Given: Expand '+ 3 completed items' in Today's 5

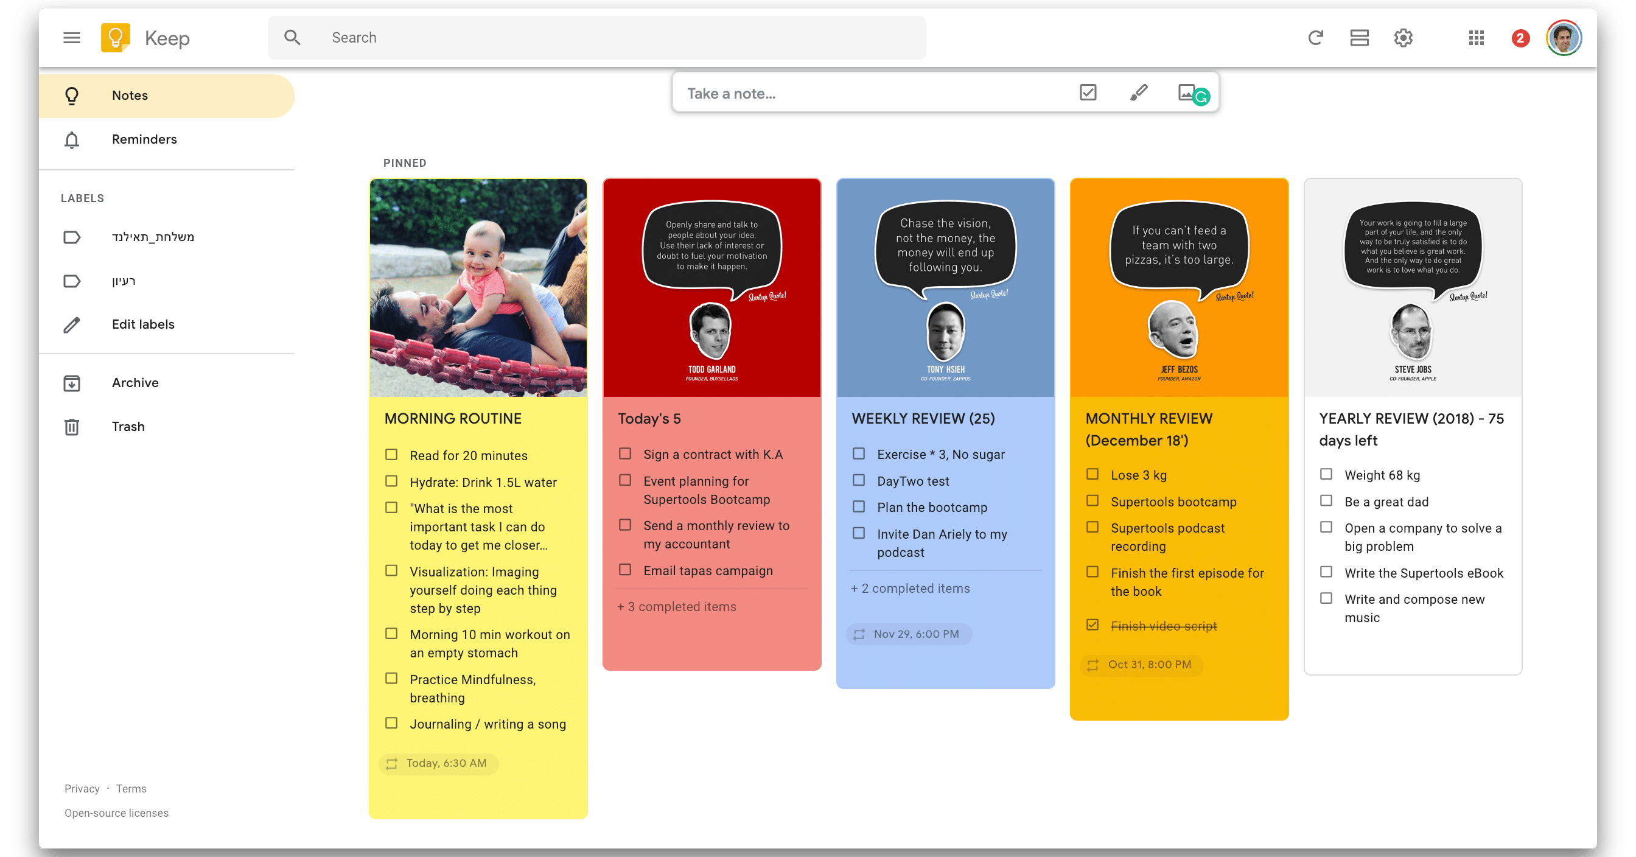Looking at the screenshot, I should coord(676,607).
